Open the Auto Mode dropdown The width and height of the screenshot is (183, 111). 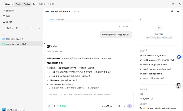108,106
